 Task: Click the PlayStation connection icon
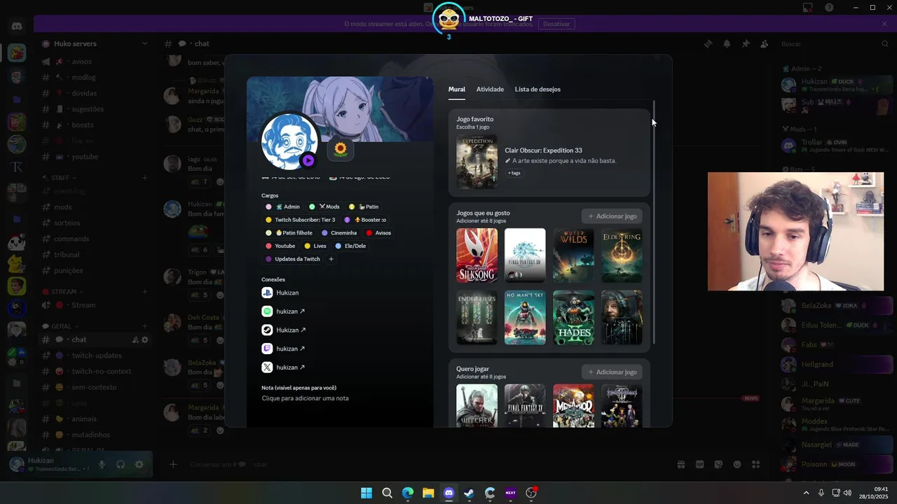point(267,293)
